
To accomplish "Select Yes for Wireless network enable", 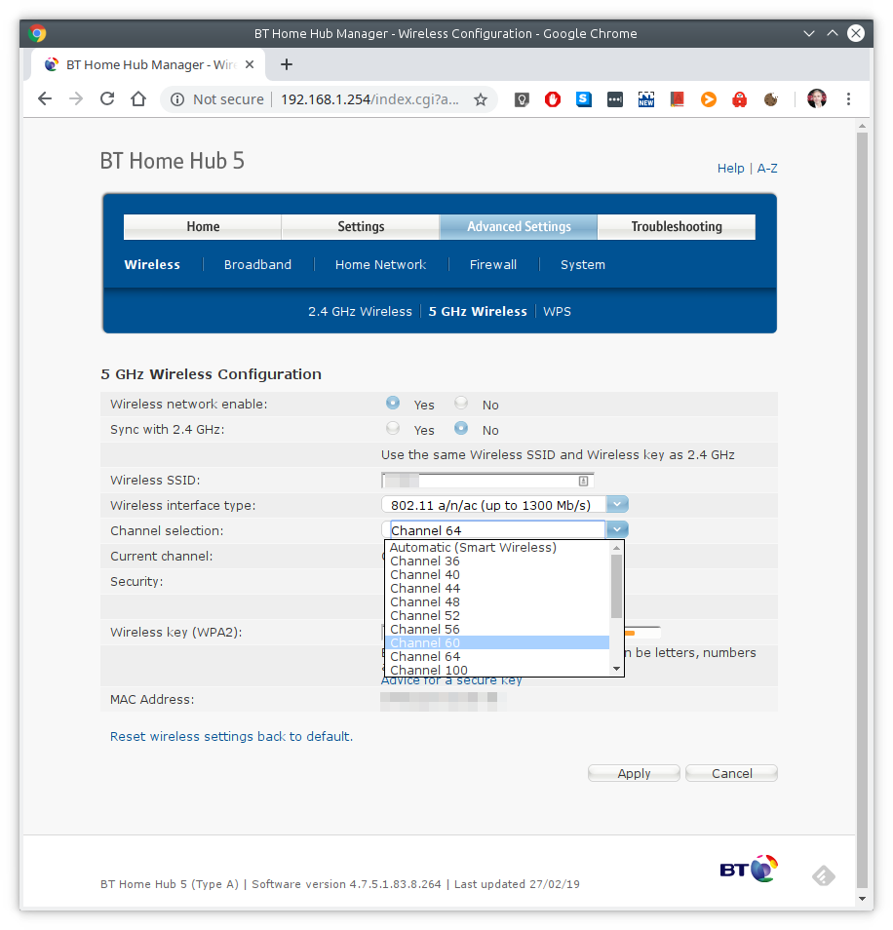I will (x=393, y=403).
